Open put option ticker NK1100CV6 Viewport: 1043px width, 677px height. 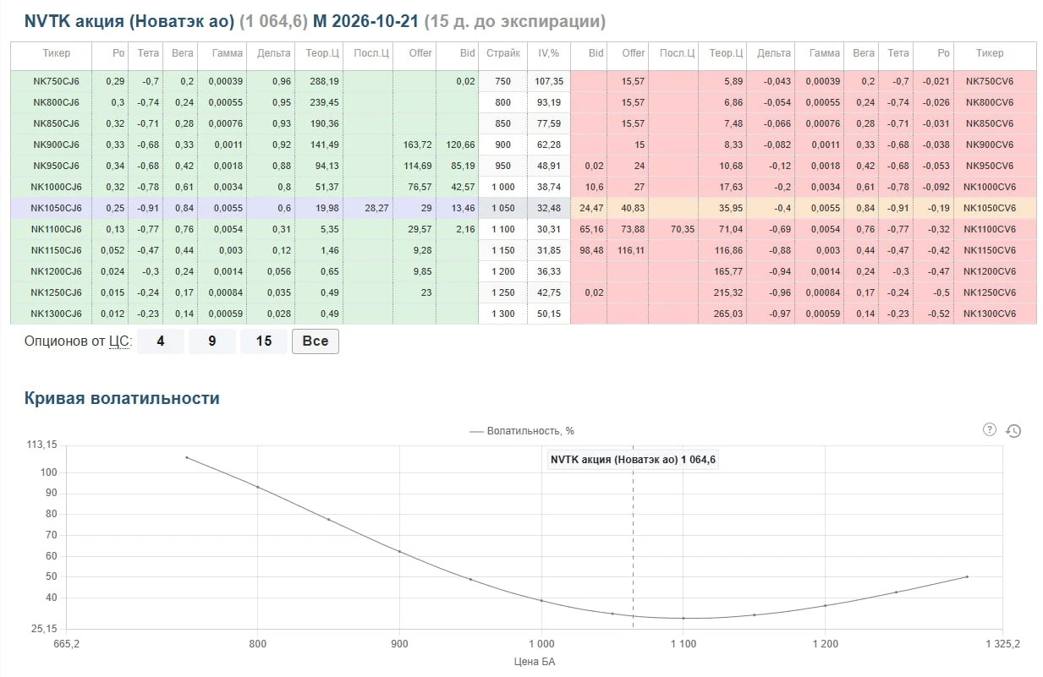coord(990,229)
